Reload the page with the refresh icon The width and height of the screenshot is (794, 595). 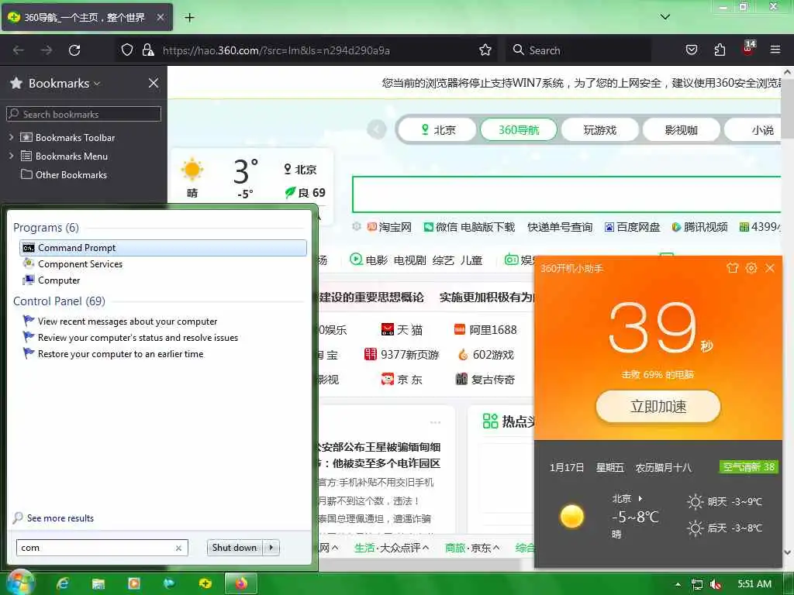74,50
